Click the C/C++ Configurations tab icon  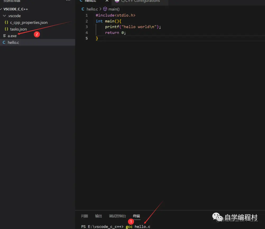click(117, 1)
